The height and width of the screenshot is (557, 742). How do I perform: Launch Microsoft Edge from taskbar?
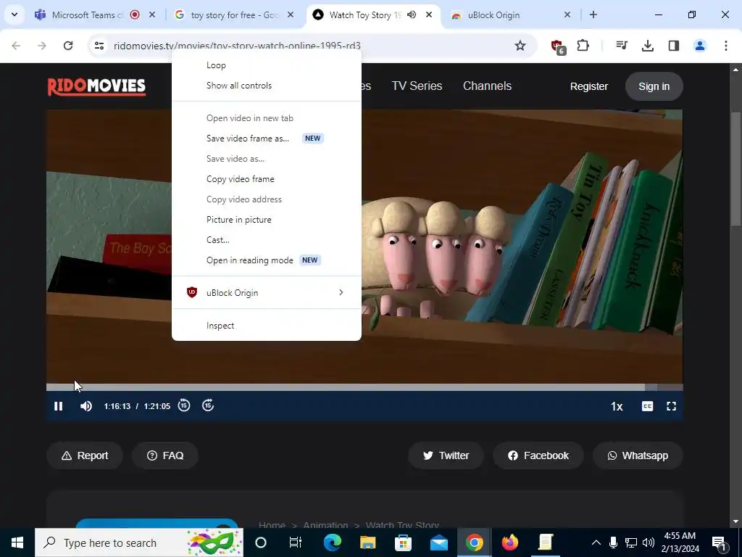click(x=332, y=542)
